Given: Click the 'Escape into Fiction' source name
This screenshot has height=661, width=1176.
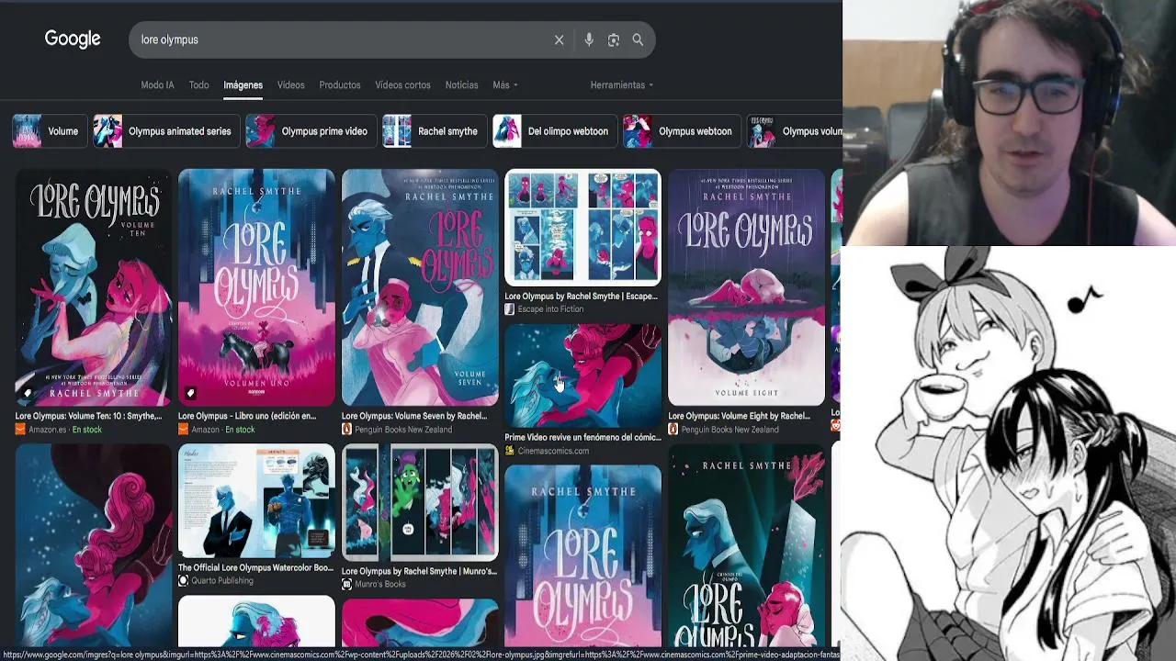Looking at the screenshot, I should coord(550,309).
